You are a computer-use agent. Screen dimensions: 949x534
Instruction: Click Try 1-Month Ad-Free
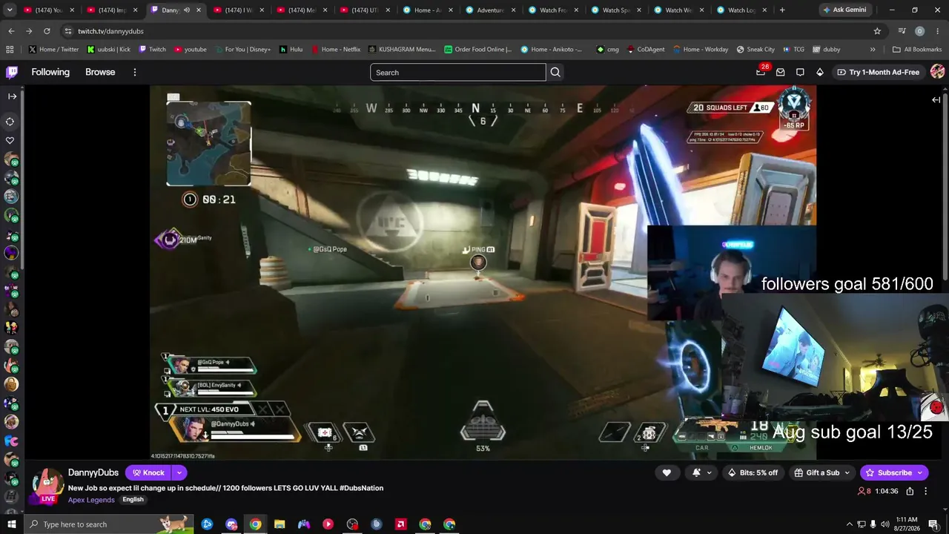coord(878,72)
